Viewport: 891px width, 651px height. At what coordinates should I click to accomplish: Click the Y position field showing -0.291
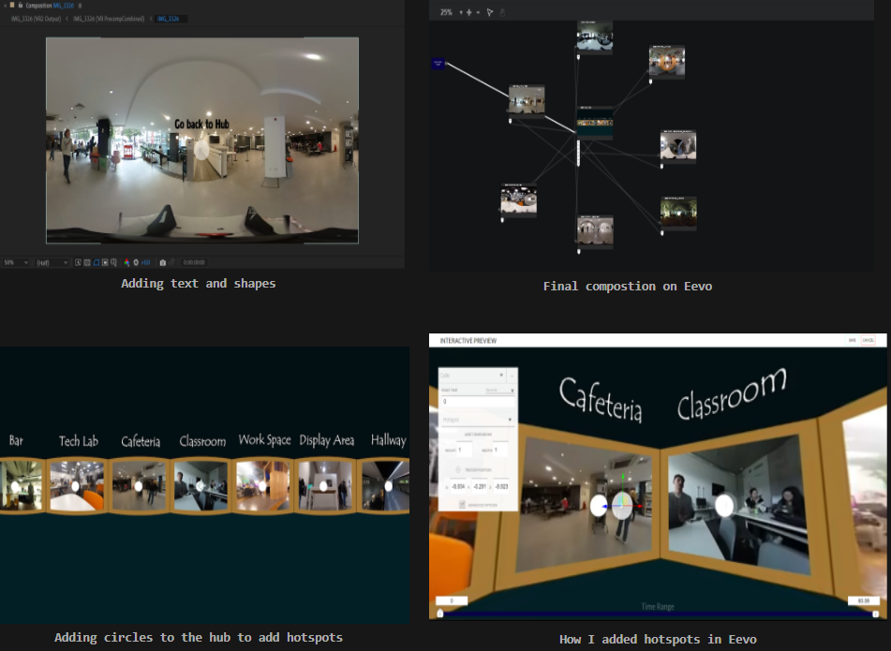pyautogui.click(x=480, y=486)
